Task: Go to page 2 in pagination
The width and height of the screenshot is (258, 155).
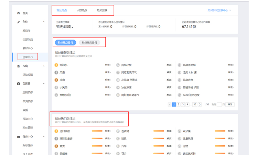Action: pos(178,104)
